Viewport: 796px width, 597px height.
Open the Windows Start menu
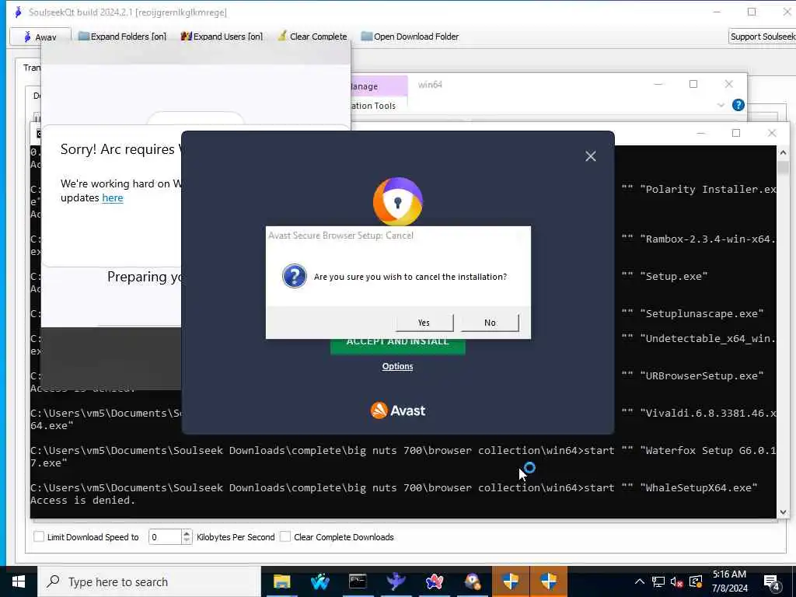[x=19, y=581]
